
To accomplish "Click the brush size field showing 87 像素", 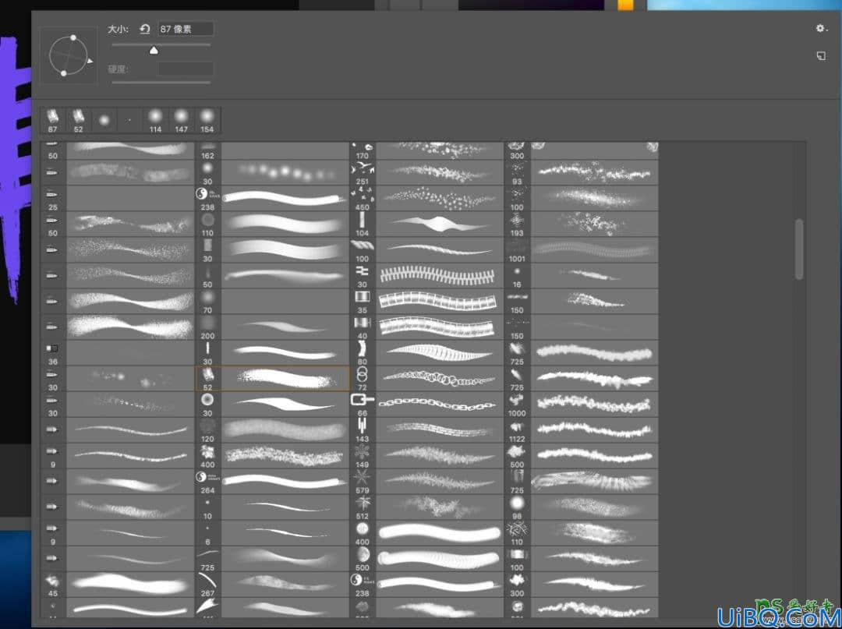I will (186, 29).
